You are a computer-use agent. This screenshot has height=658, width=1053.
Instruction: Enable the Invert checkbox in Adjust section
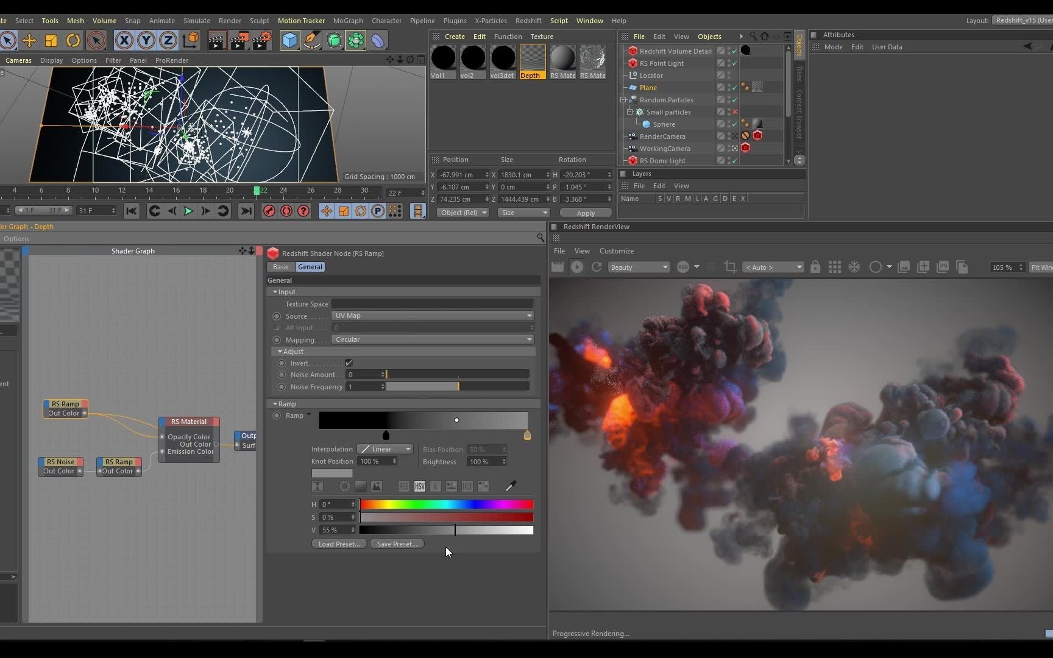coord(349,363)
